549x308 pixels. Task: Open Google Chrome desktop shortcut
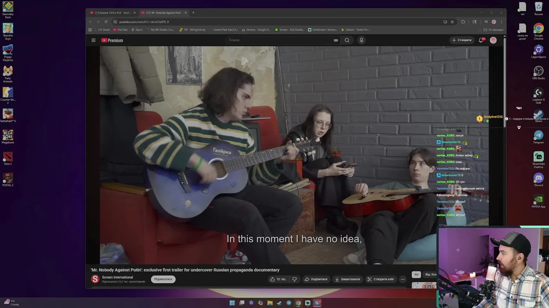click(538, 32)
